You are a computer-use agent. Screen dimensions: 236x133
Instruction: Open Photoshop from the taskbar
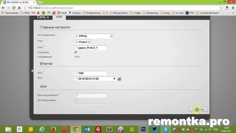(x=143, y=129)
